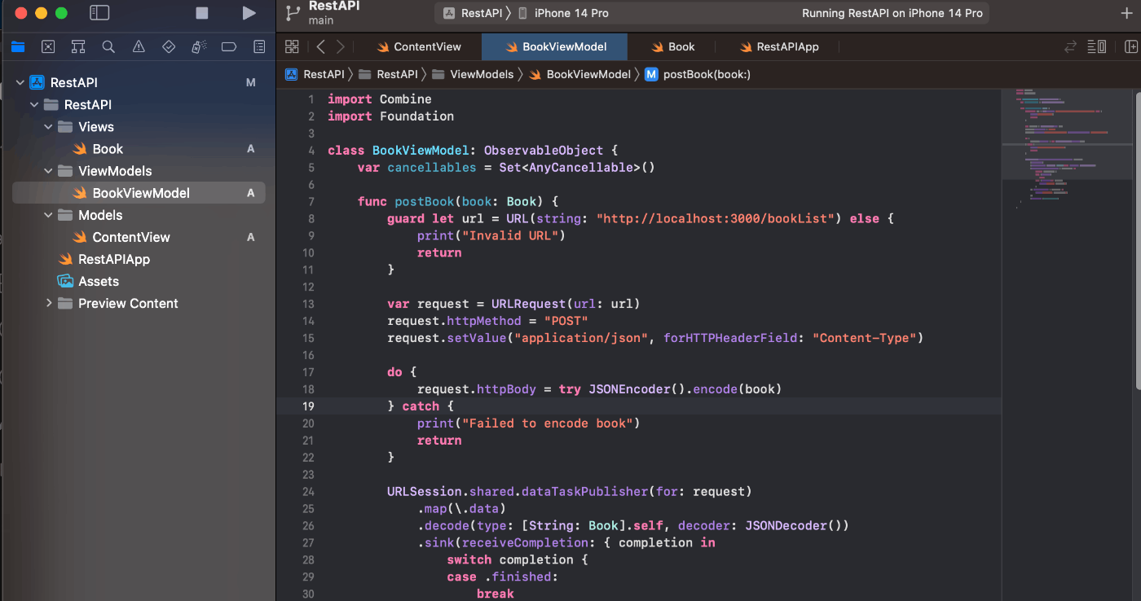The width and height of the screenshot is (1141, 601).
Task: Click the source control branch icon
Action: click(x=293, y=13)
